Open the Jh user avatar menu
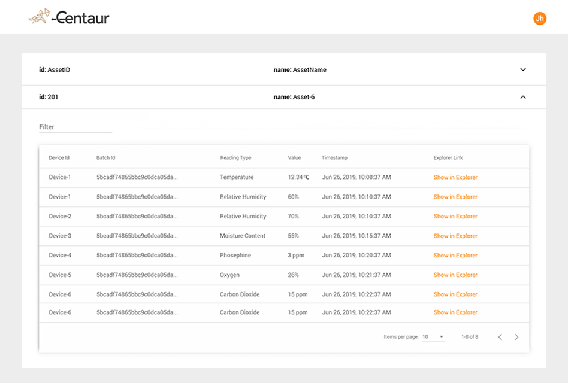This screenshot has height=383, width=568. pos(539,19)
